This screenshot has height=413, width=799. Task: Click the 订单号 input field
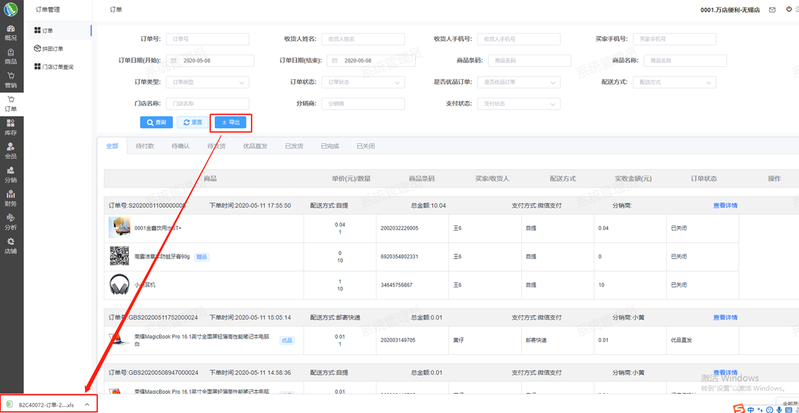(x=207, y=39)
